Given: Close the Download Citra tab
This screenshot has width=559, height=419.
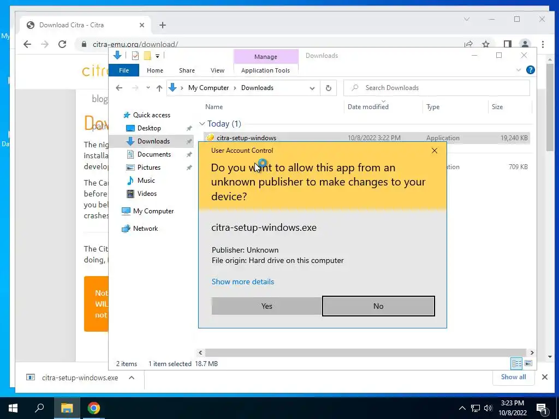Looking at the screenshot, I should pos(142,25).
